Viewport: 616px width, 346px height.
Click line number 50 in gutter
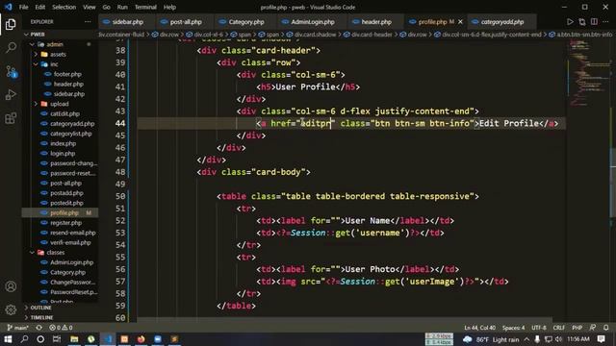click(x=120, y=196)
